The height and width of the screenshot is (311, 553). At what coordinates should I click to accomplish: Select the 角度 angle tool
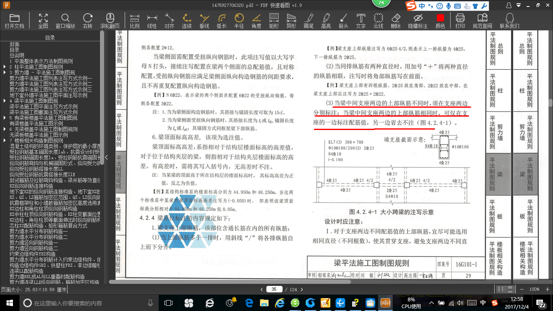(x=256, y=21)
